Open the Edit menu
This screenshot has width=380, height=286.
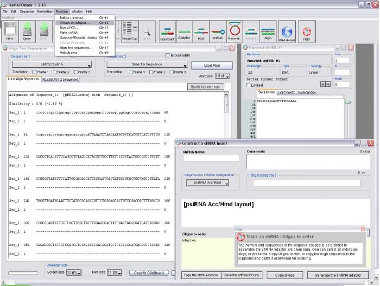(x=13, y=12)
